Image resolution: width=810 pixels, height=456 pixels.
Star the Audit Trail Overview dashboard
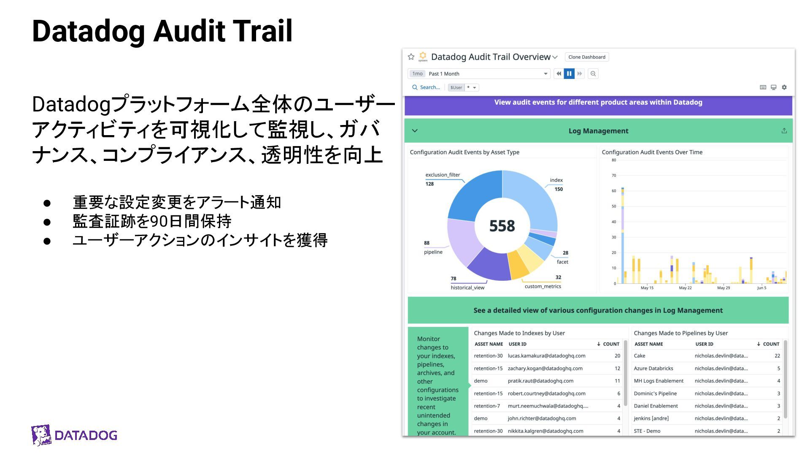coord(411,57)
